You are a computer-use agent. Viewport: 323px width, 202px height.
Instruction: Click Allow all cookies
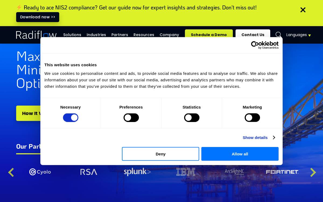point(240,154)
